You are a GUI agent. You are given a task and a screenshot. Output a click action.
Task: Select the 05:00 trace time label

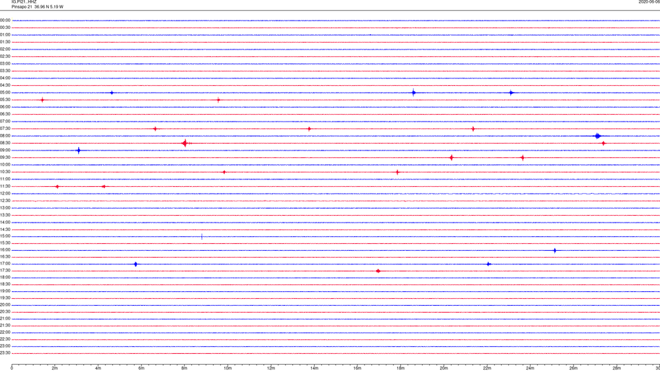5,93
